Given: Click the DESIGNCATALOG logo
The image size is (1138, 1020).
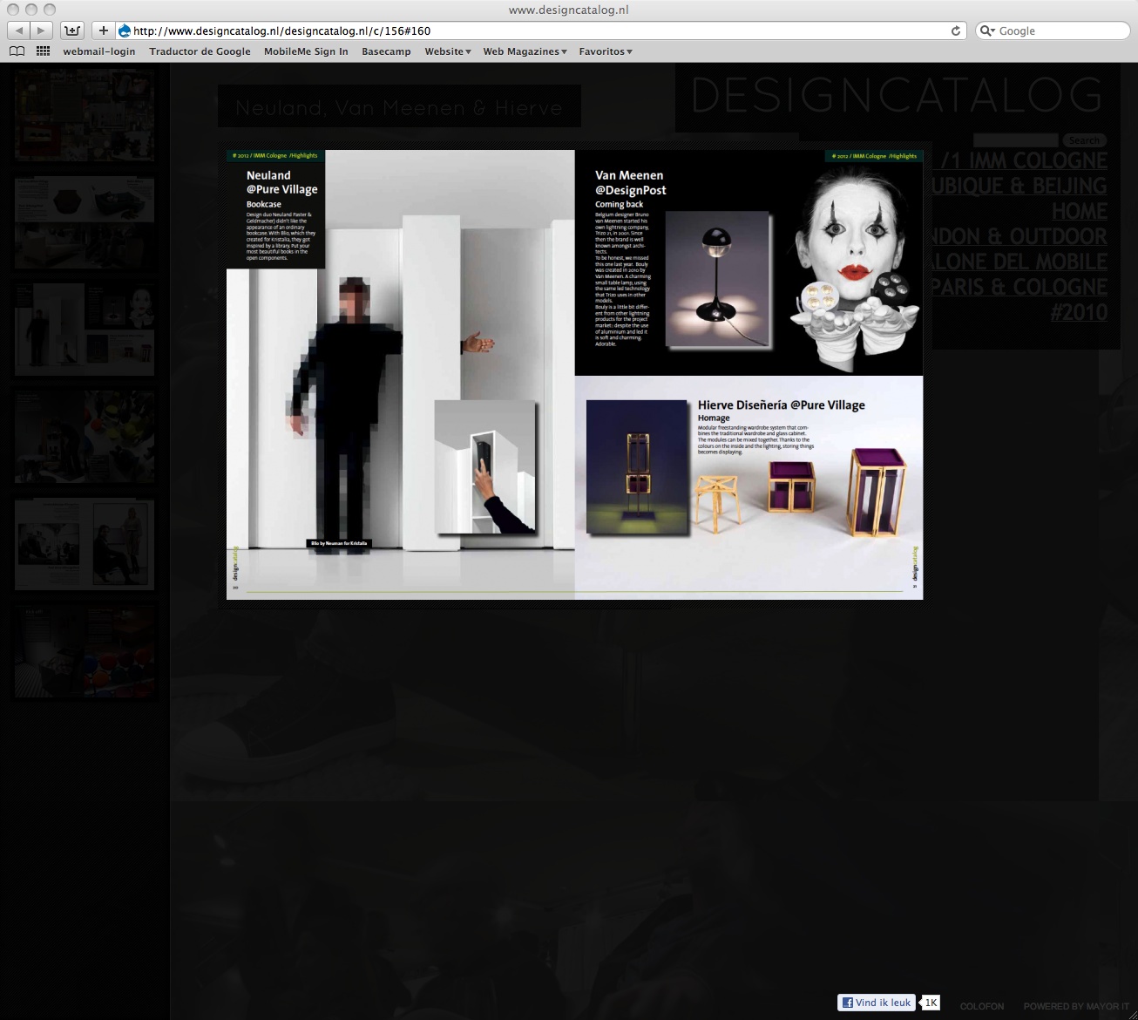Looking at the screenshot, I should [897, 96].
